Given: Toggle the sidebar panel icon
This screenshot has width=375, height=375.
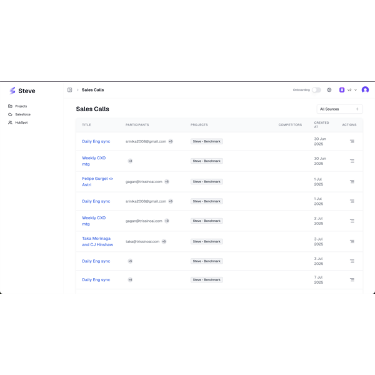Looking at the screenshot, I should (x=70, y=90).
